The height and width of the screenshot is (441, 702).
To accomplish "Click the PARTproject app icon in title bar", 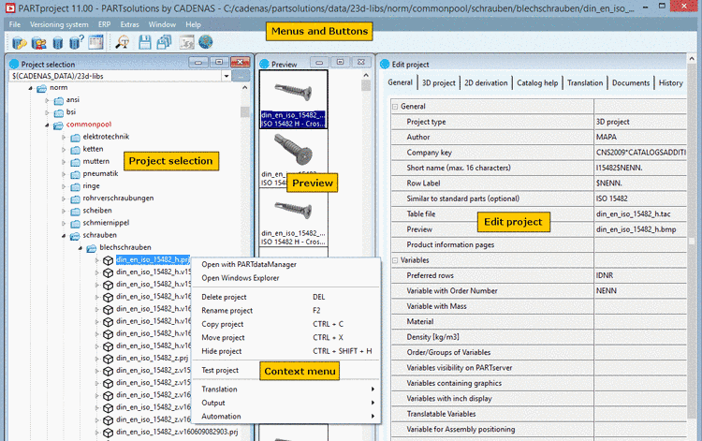I will [x=10, y=7].
